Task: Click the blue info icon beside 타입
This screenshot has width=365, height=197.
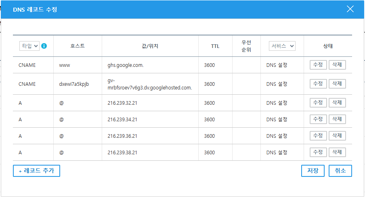Action: [x=44, y=46]
